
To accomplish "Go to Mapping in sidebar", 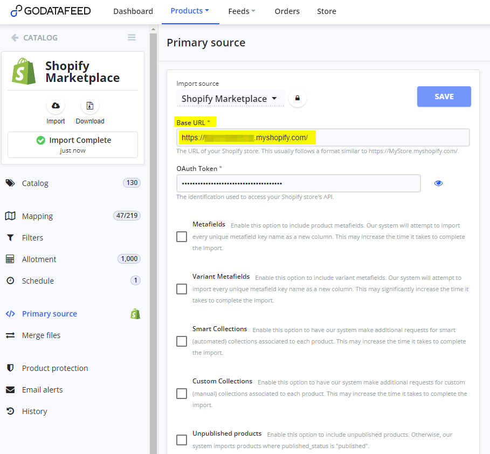I will (38, 216).
